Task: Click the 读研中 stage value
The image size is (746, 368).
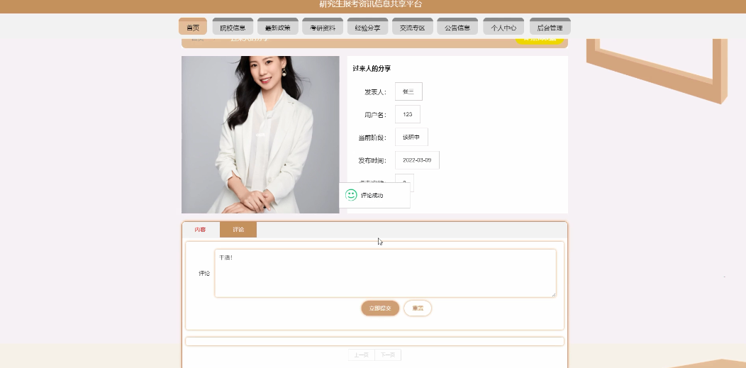Action: (411, 137)
